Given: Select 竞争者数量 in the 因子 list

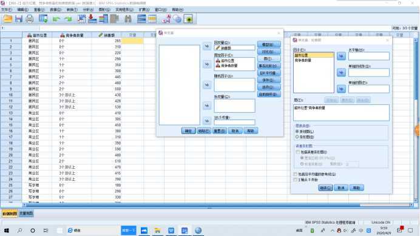Looking at the screenshot, I should pos(303,60).
